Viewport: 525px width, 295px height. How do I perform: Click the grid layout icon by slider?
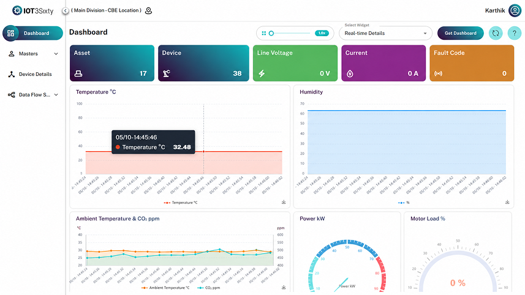(x=264, y=33)
